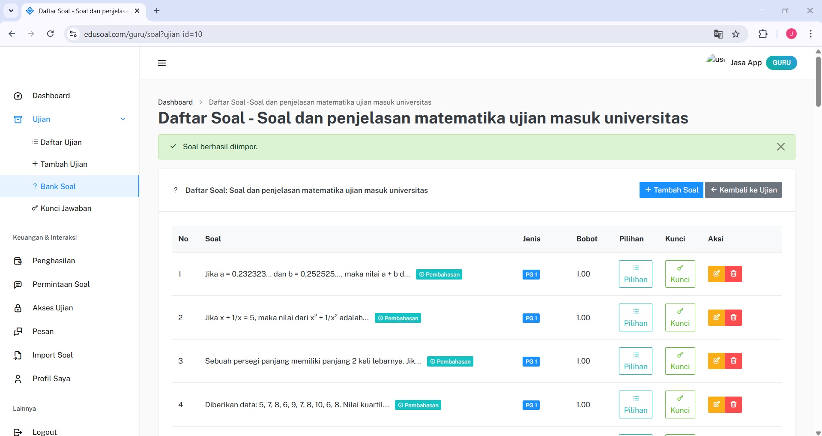This screenshot has height=436, width=822.
Task: Open Permintaan Soal using the speech-bubble icon
Action: 18,284
